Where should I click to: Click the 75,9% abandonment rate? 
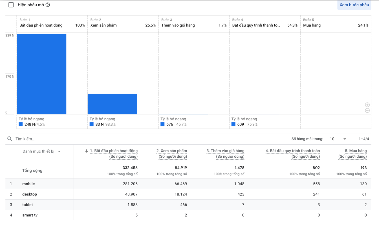(252, 124)
